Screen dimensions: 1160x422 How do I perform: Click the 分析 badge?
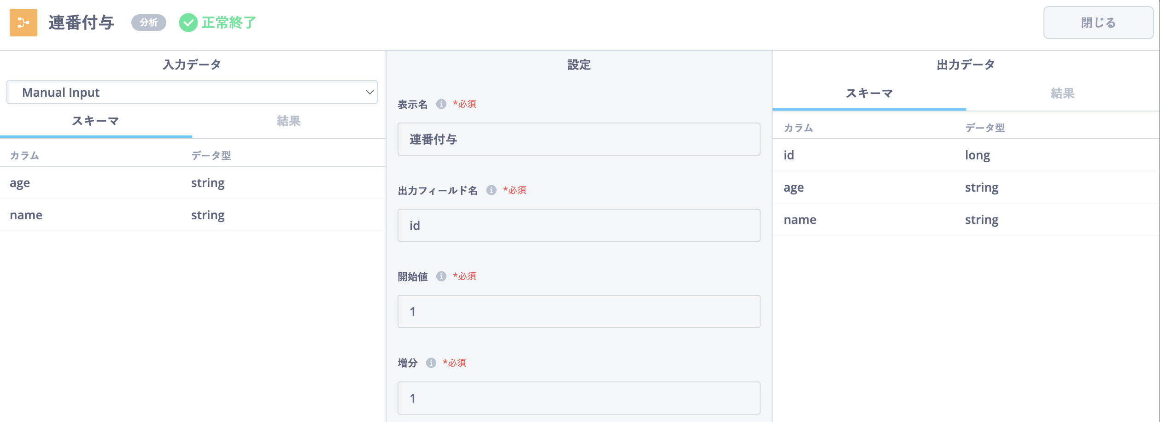pyautogui.click(x=148, y=23)
